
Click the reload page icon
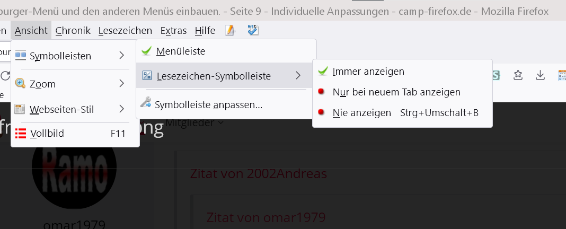pos(5,76)
